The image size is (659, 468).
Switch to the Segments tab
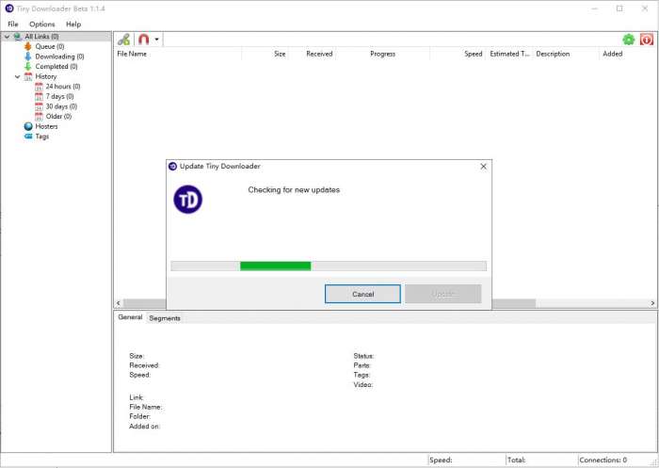tap(165, 318)
